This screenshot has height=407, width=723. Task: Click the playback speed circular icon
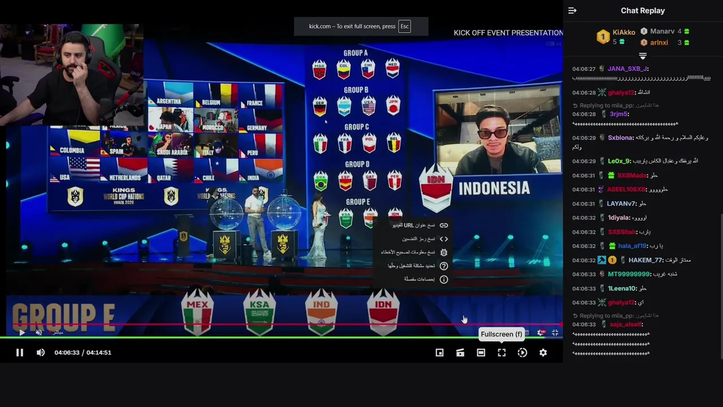coord(522,352)
